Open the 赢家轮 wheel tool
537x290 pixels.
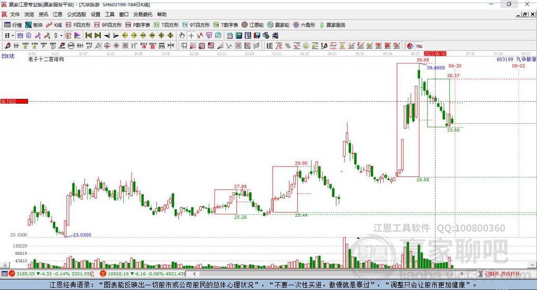point(278,25)
